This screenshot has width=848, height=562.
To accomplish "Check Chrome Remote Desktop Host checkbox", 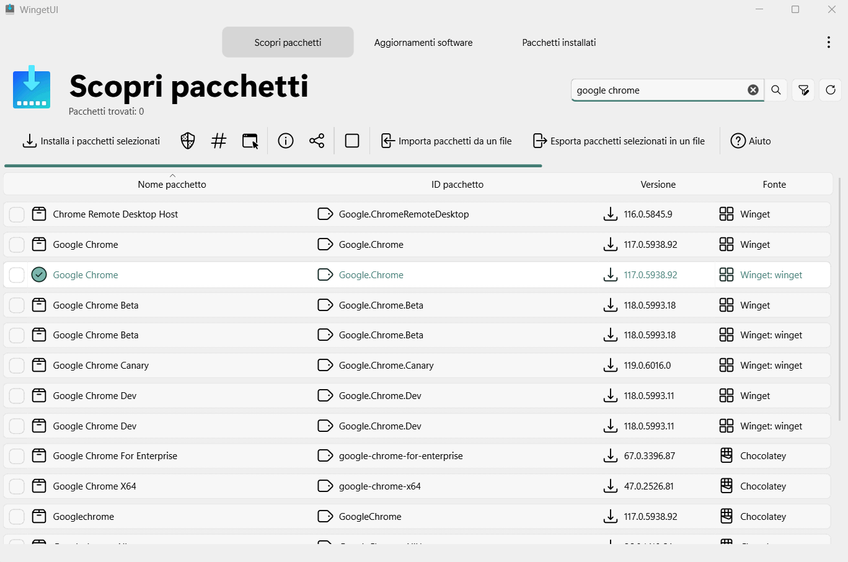I will (x=17, y=214).
